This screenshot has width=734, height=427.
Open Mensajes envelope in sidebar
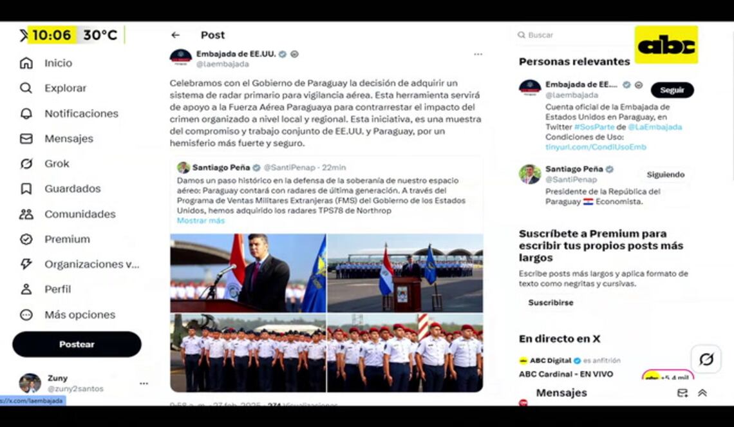coord(26,138)
